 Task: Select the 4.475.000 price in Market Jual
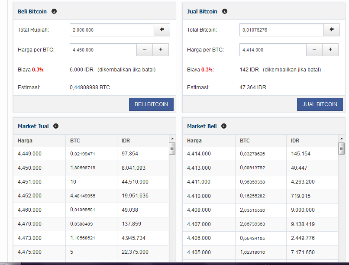point(29,252)
